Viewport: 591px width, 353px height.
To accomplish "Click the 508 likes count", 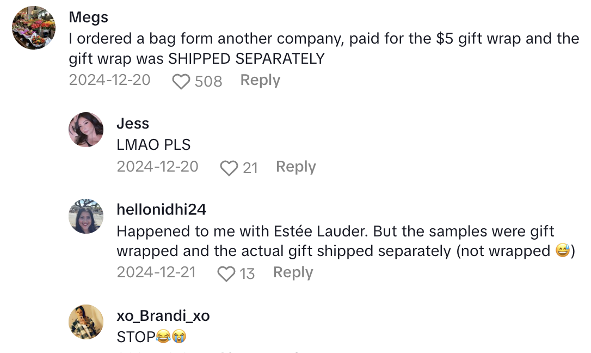I will [x=208, y=82].
